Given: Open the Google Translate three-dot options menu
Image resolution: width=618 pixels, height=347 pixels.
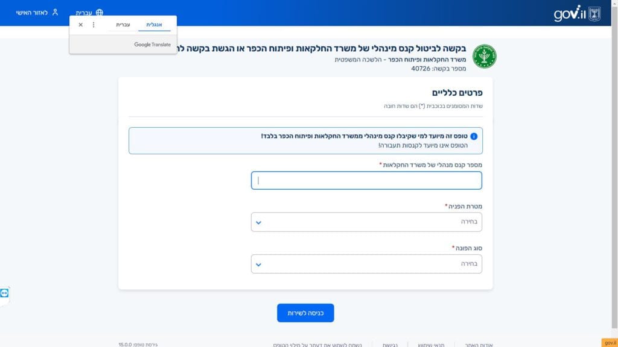Looking at the screenshot, I should 93,25.
